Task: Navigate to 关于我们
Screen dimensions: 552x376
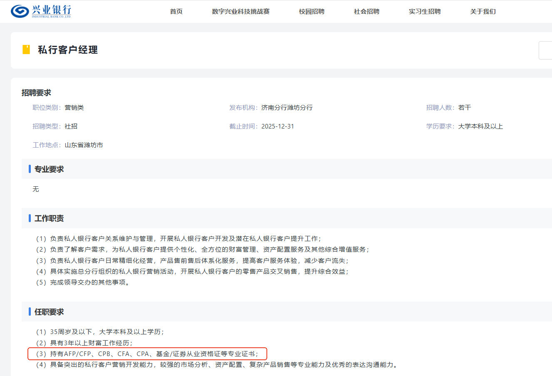Action: [x=483, y=12]
